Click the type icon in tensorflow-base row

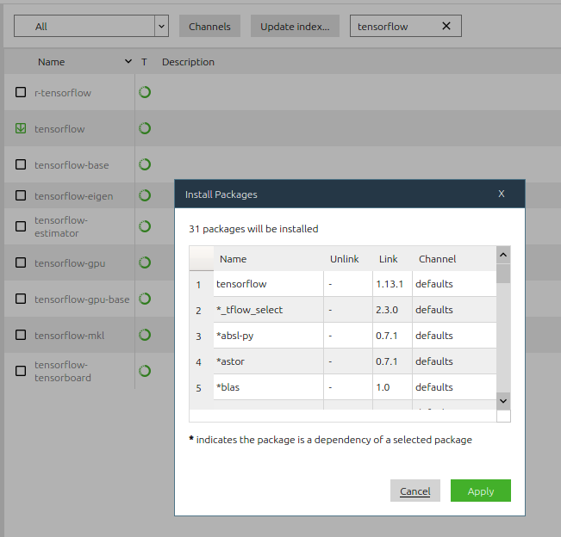[145, 164]
